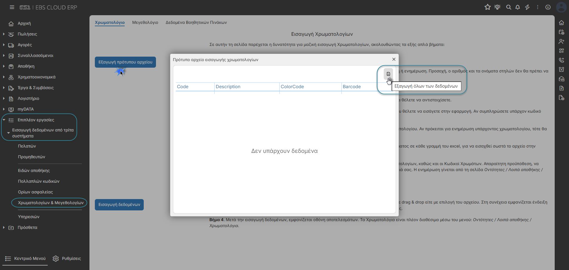569x270 pixels.
Task: Open the lightbulb tips icon
Action: (497, 7)
